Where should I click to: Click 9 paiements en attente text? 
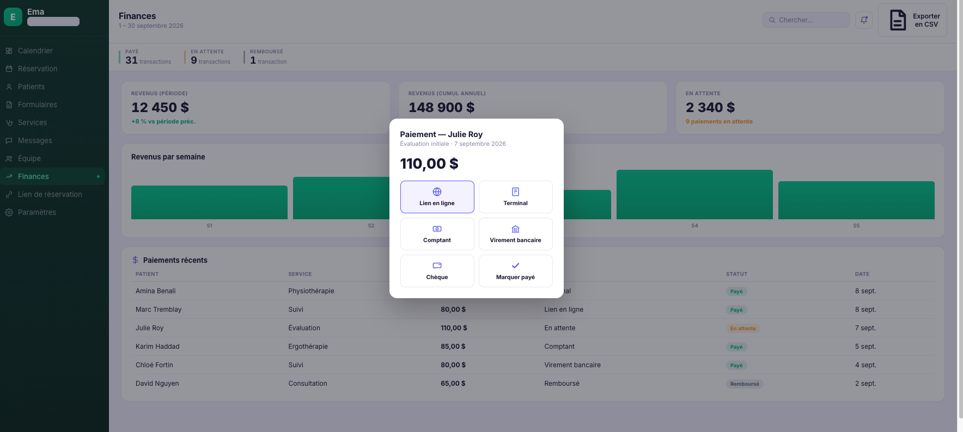[719, 121]
